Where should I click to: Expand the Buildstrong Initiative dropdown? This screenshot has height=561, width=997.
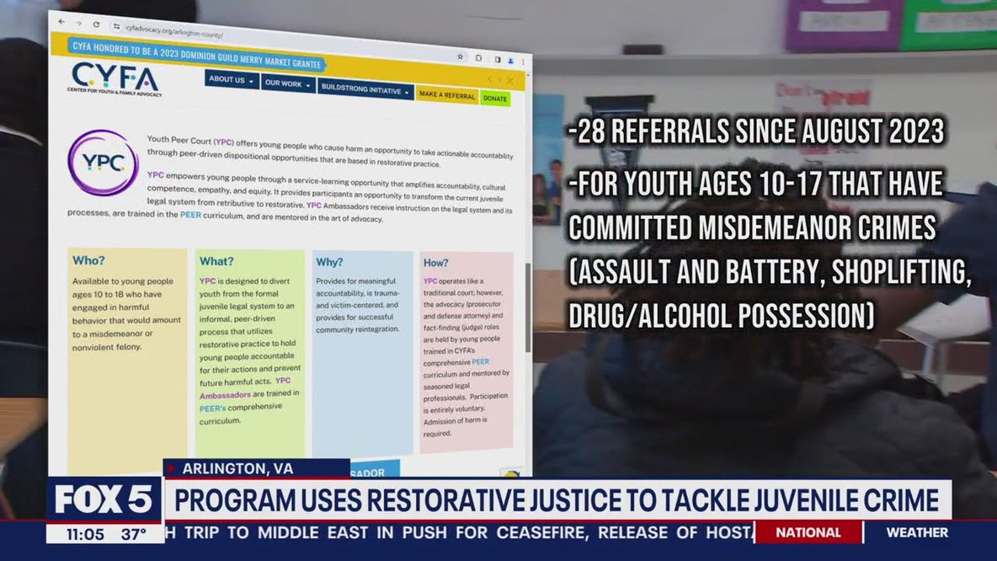click(x=365, y=89)
